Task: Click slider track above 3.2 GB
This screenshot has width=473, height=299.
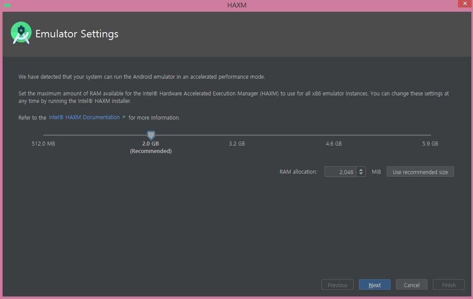Action: 237,135
